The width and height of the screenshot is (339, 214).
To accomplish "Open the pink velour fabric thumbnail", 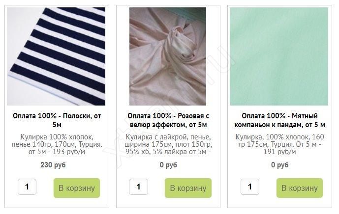I will pos(168,56).
